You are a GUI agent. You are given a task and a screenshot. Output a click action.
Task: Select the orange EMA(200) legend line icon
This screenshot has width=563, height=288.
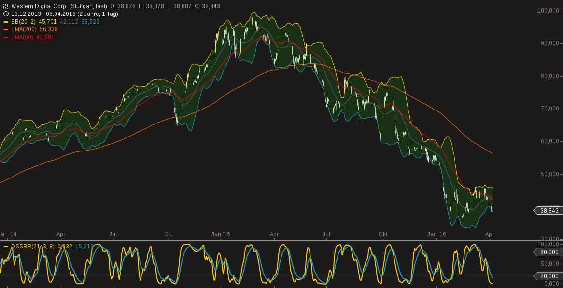coord(6,29)
